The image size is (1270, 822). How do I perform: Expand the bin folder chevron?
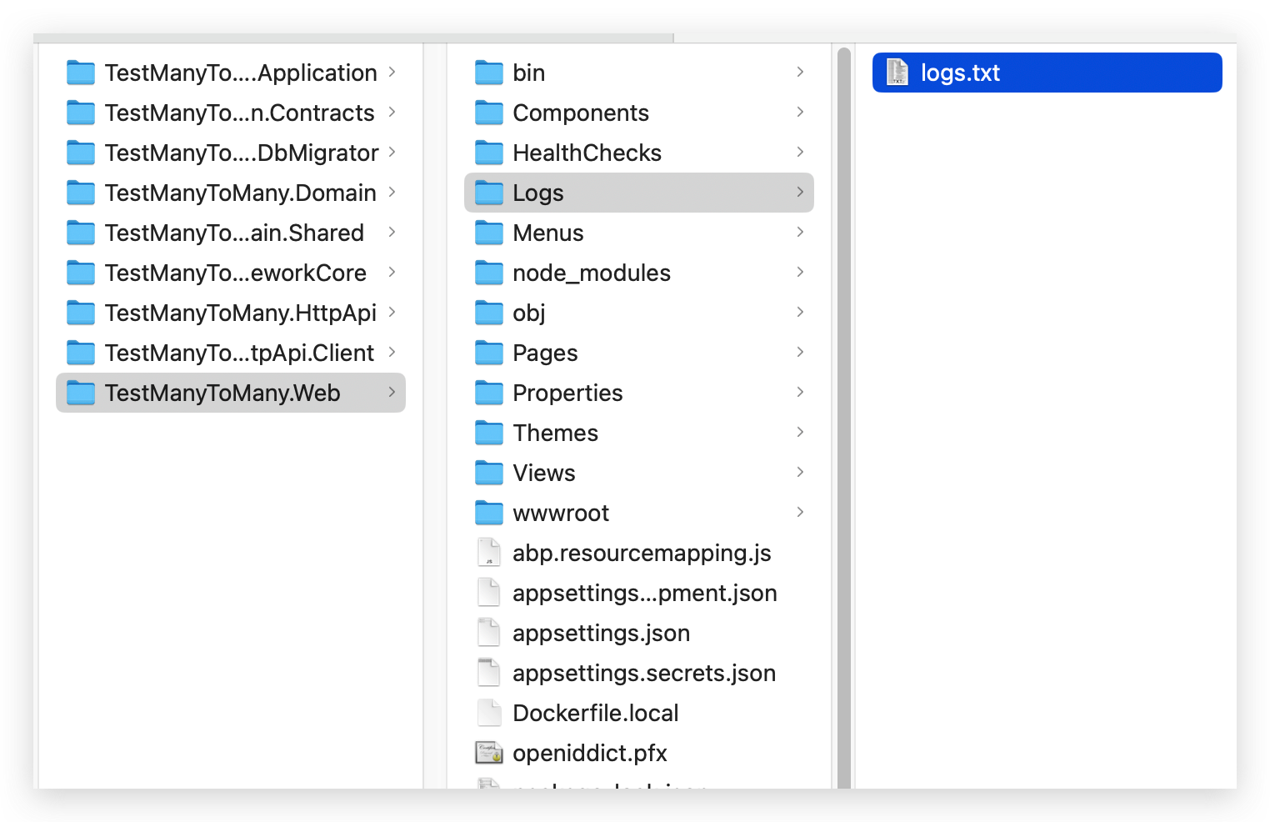800,73
